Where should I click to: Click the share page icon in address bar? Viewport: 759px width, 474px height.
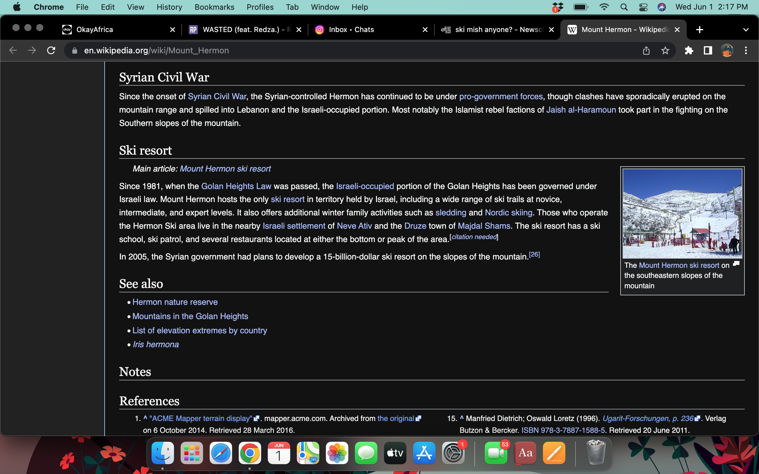point(646,50)
